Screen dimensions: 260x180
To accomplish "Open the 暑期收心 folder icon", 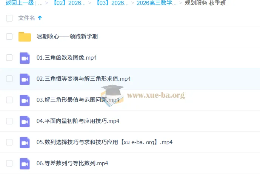I will (x=25, y=37).
